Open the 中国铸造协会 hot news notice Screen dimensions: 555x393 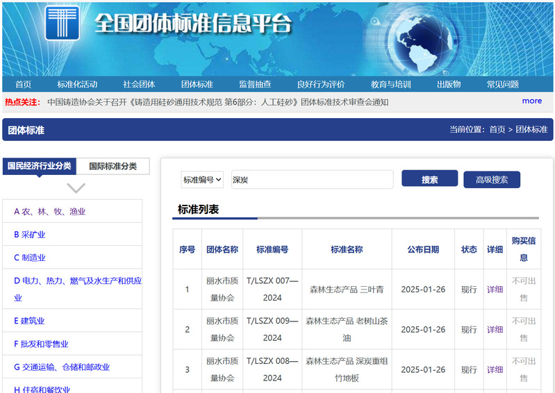(x=217, y=102)
